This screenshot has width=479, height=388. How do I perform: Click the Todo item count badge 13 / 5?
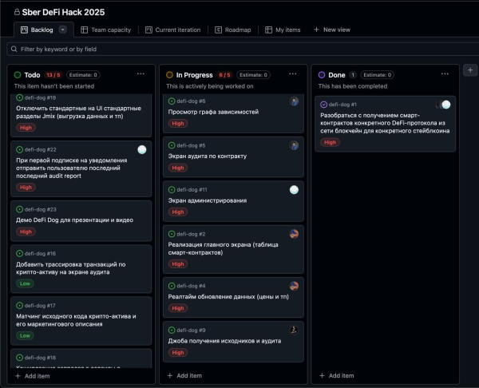pos(53,75)
